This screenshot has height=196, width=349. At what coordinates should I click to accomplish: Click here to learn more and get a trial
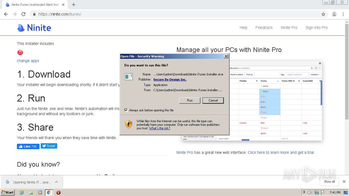point(281,152)
